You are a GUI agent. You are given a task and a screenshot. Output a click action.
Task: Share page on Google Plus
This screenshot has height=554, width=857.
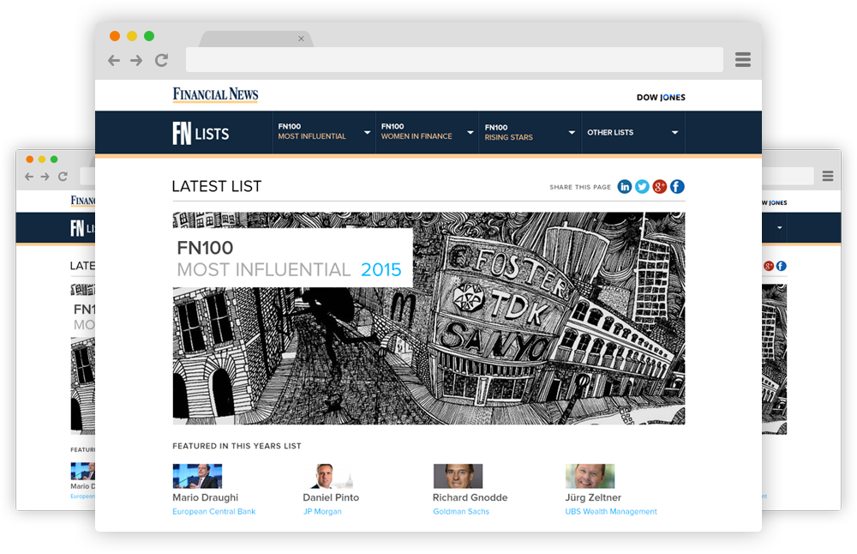(660, 187)
